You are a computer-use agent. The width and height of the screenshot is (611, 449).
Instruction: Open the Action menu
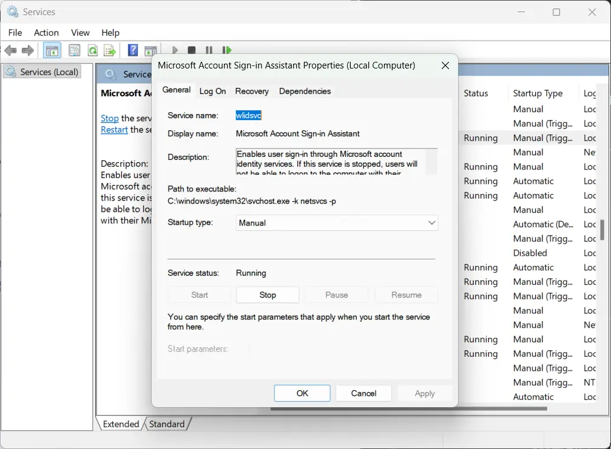tap(46, 33)
